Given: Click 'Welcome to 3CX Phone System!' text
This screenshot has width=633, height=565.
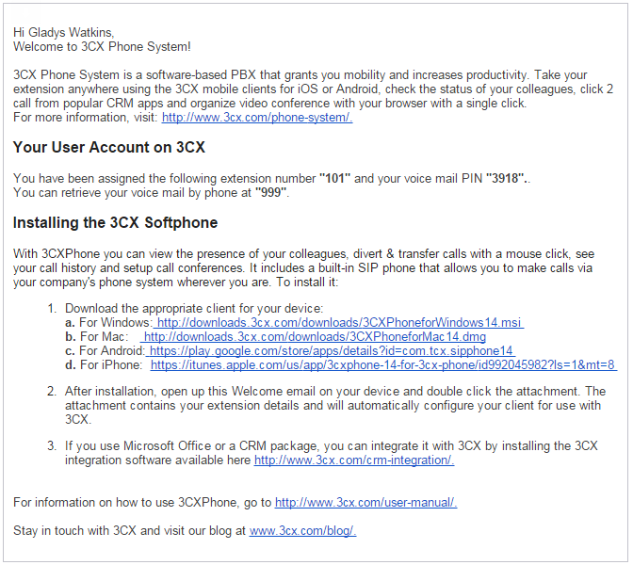Looking at the screenshot, I should 102,47.
